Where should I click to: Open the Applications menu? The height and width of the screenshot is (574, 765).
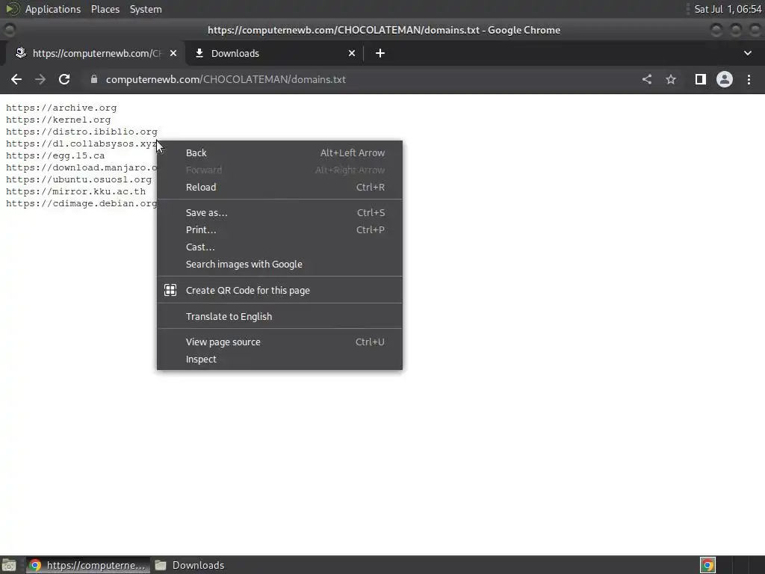coord(53,9)
